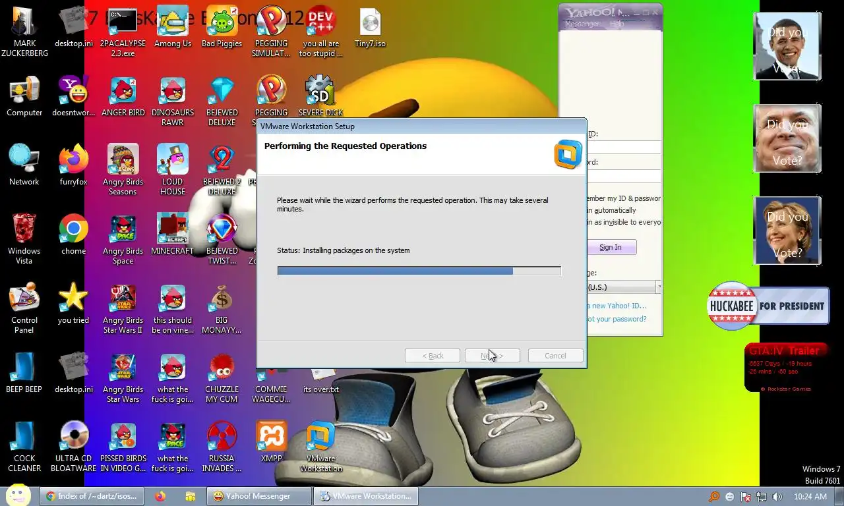
Task: Click the Next button in VMware Setup
Action: [x=492, y=356]
